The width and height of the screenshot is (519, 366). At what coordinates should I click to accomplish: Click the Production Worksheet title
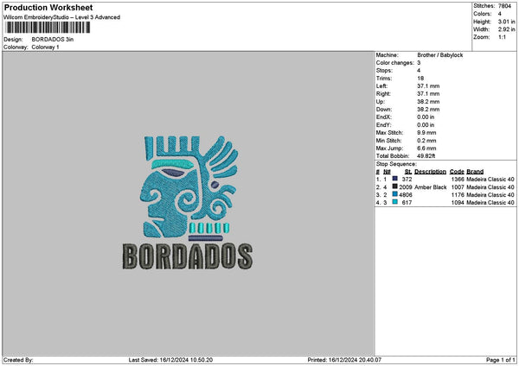click(x=48, y=7)
